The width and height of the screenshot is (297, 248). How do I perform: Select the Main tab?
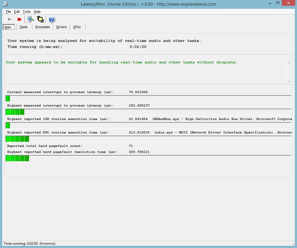[9, 27]
